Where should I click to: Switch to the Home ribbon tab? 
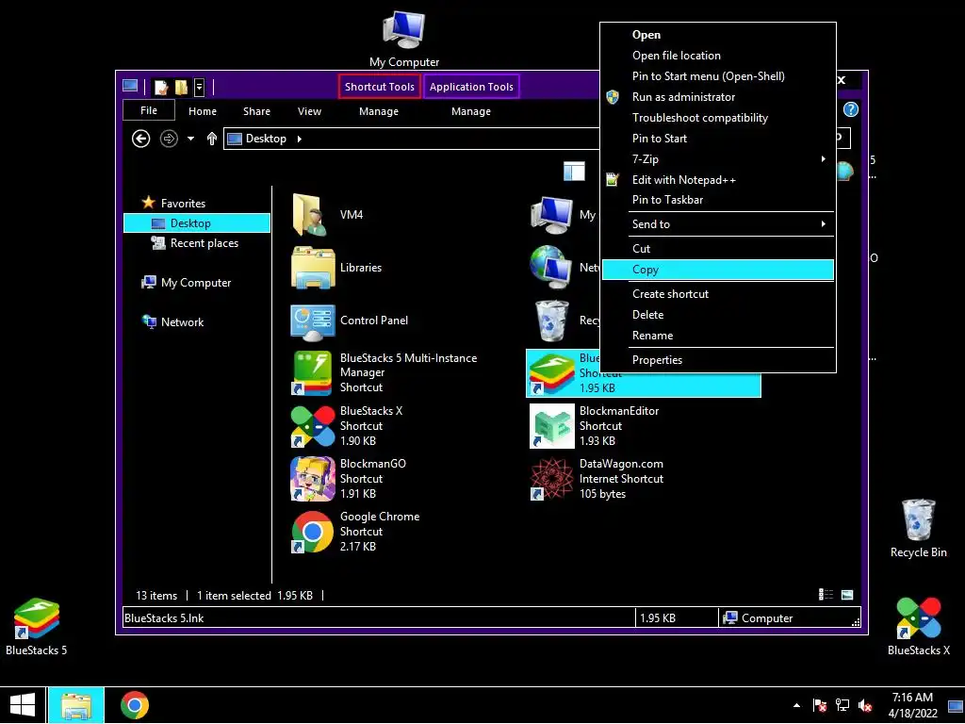point(203,111)
